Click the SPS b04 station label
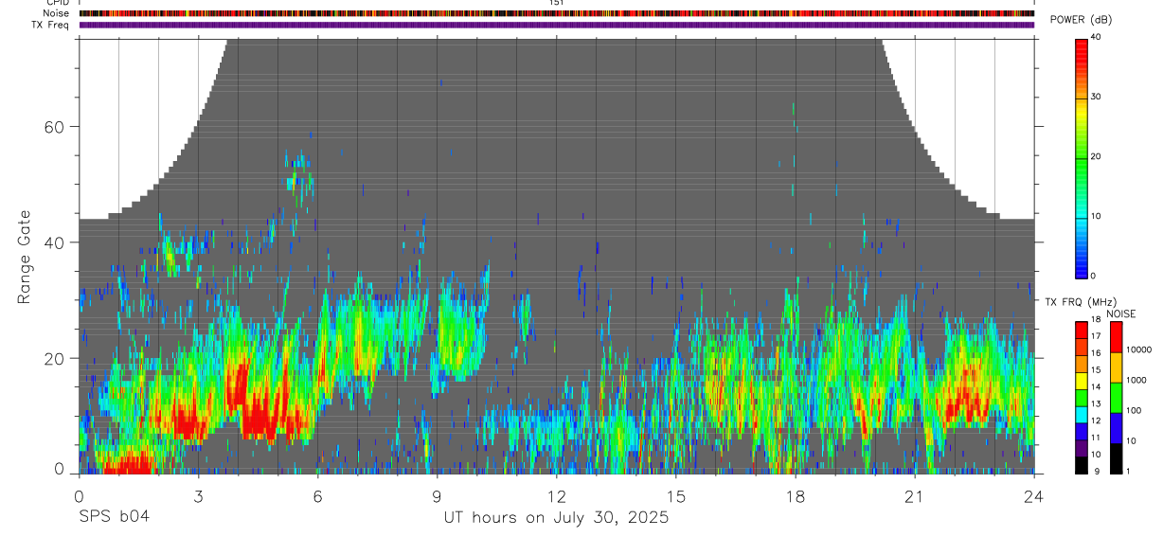The height and width of the screenshot is (537, 1163). click(114, 518)
